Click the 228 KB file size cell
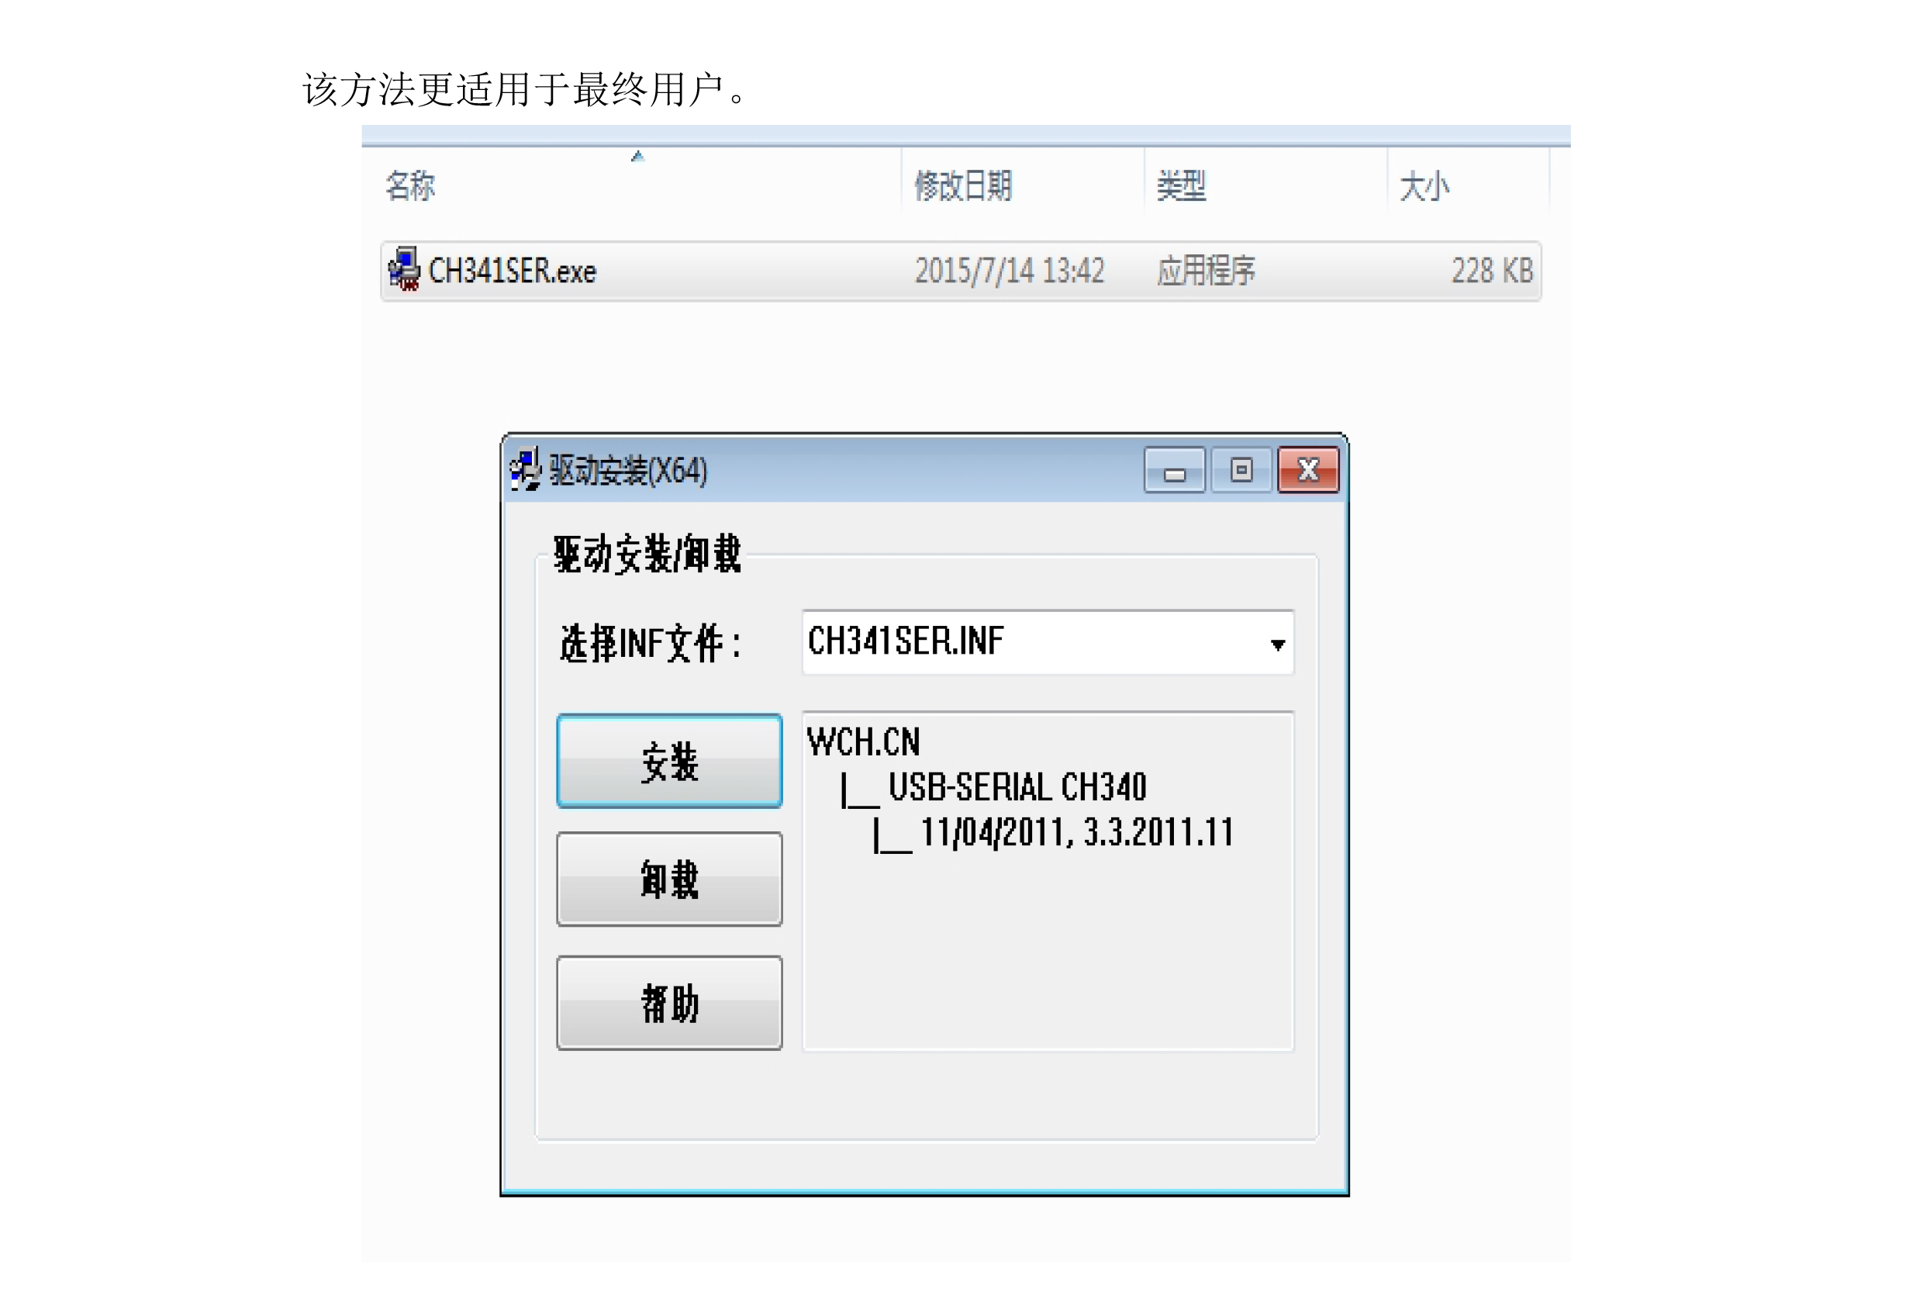This screenshot has height=1306, width=1923. pos(1491,271)
